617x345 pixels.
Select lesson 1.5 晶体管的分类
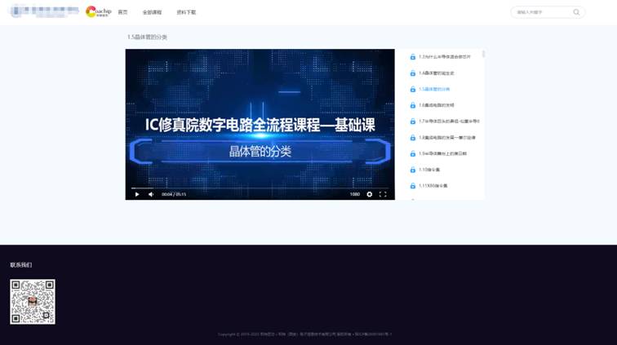coord(434,89)
